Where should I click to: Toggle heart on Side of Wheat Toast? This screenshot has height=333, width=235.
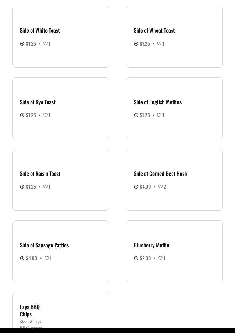159,44
